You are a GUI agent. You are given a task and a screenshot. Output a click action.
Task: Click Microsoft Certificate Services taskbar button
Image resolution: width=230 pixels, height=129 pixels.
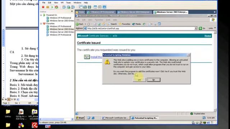115,118
